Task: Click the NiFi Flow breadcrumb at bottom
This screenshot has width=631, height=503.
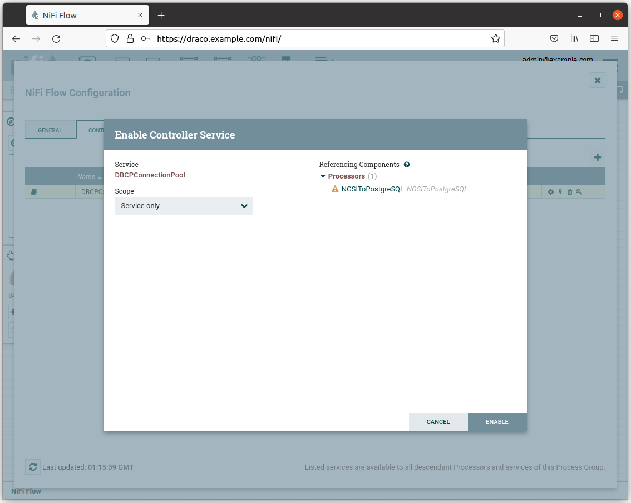Action: 26,491
